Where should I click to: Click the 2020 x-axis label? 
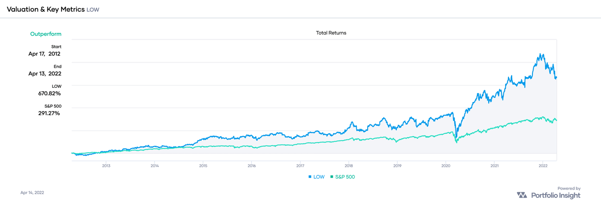coord(446,166)
